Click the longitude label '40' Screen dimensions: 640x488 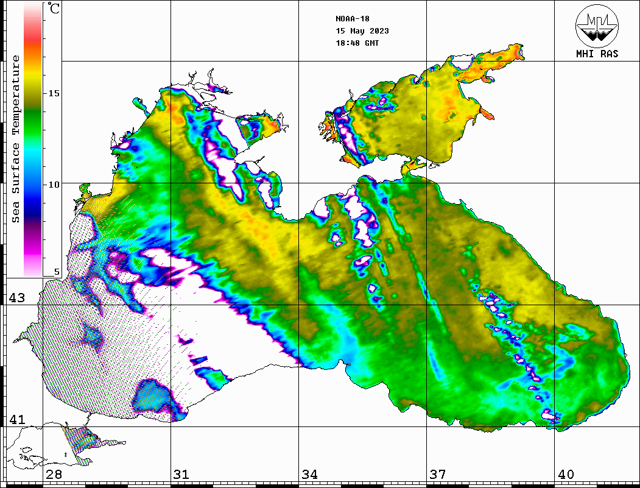tap(566, 474)
